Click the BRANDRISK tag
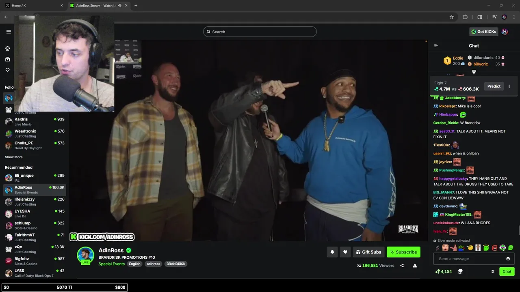 click(x=176, y=264)
